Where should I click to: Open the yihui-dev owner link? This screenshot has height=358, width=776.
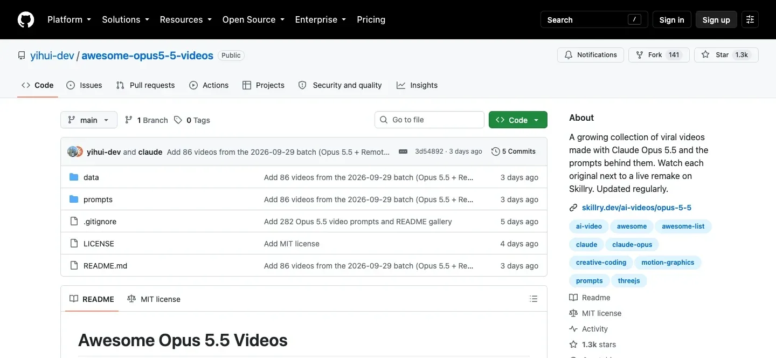[52, 56]
